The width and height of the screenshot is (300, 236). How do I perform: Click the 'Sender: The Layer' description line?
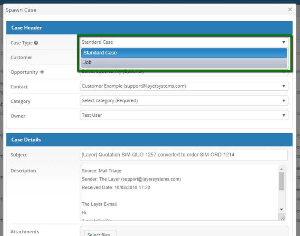(132, 179)
